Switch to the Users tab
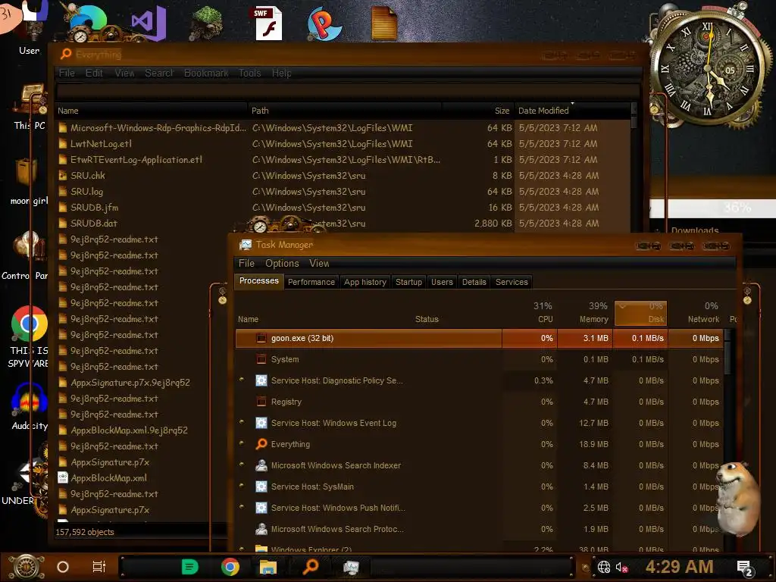776x582 pixels. (442, 282)
